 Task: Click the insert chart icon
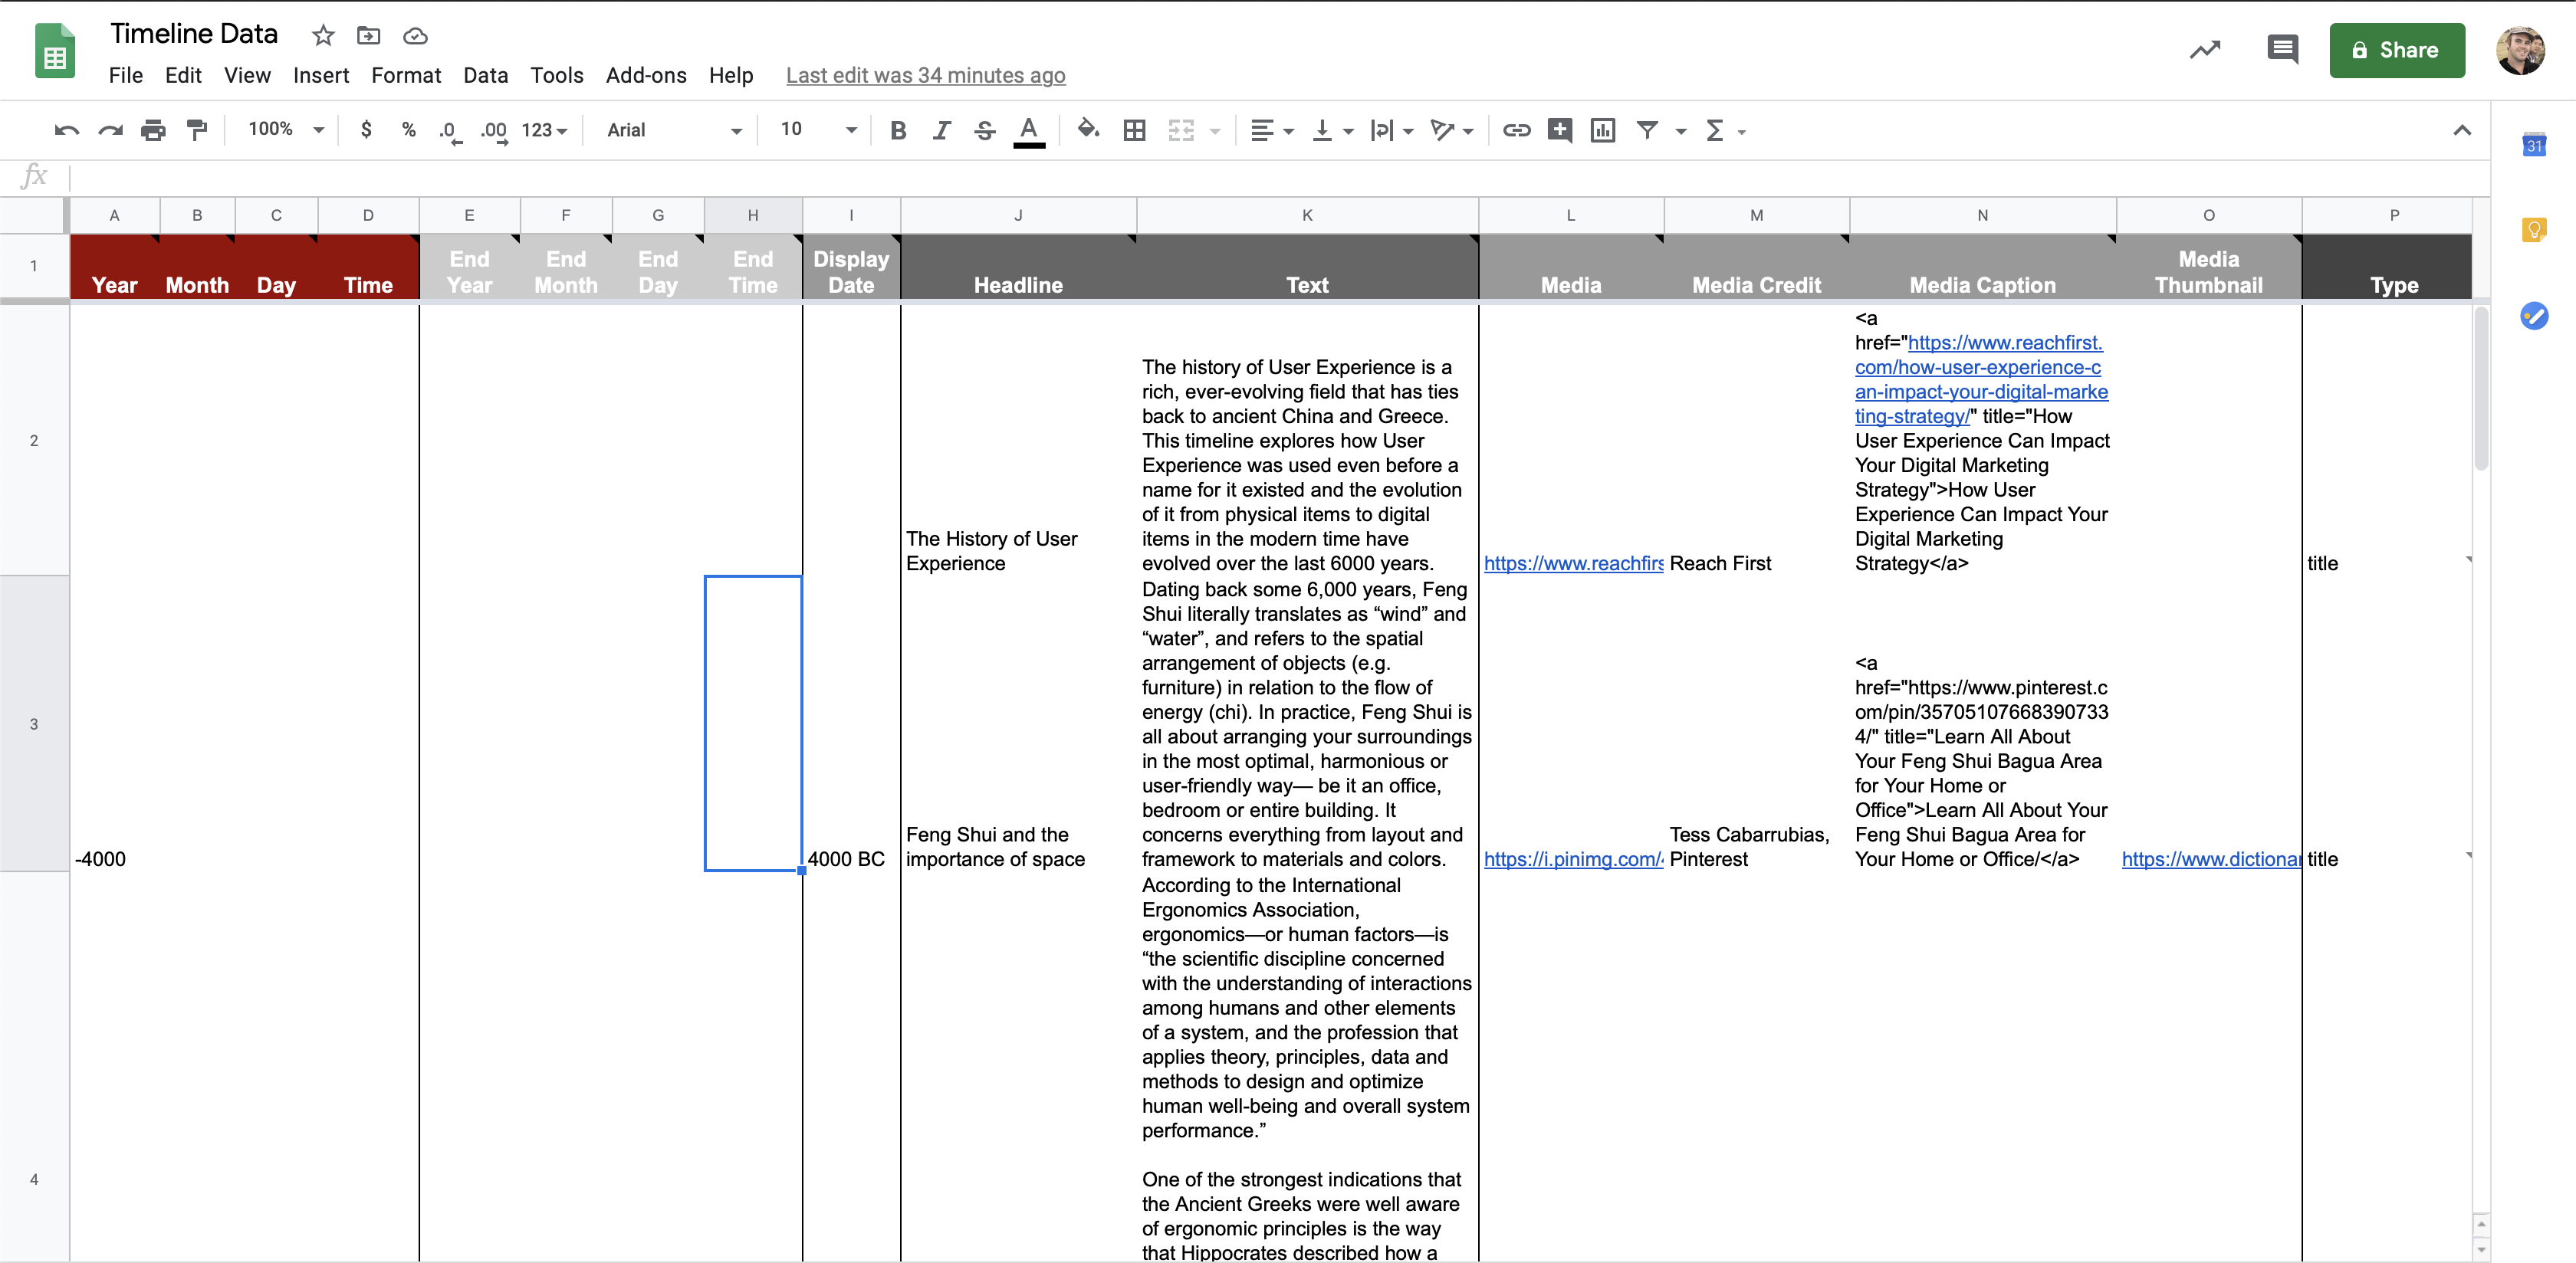click(1603, 130)
